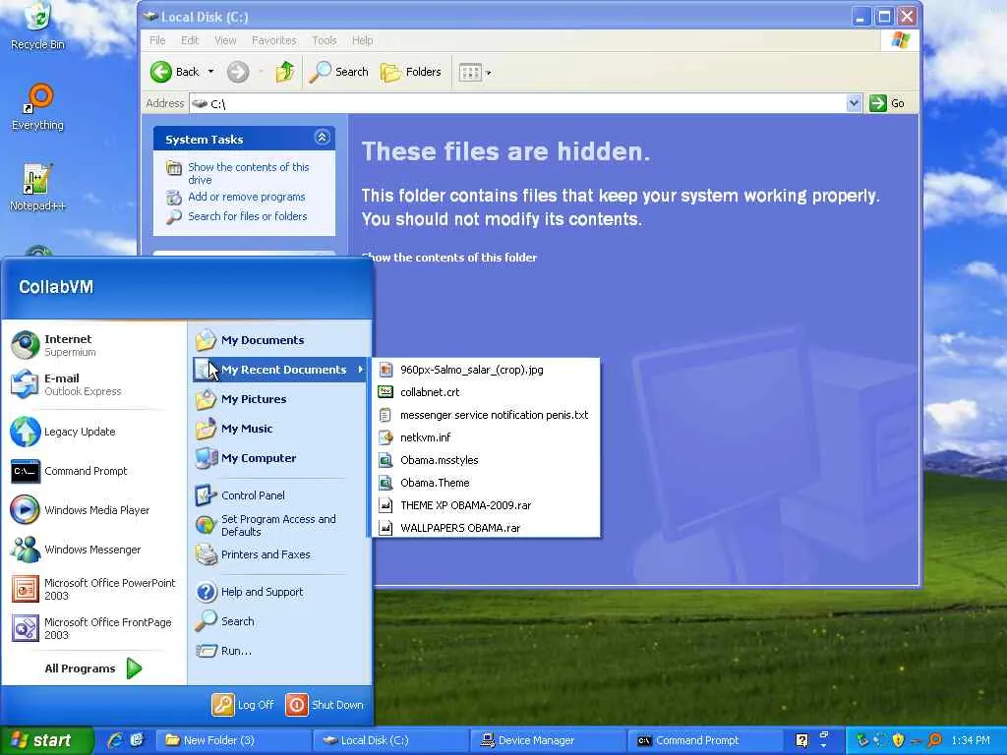Open My Pictures folder
The height and width of the screenshot is (755, 1007).
click(x=280, y=399)
